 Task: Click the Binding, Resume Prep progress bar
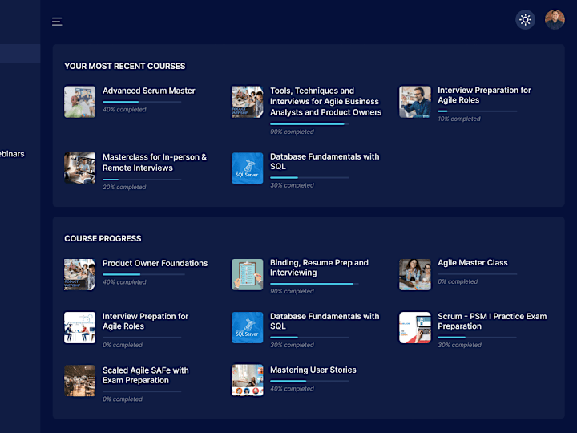(314, 284)
